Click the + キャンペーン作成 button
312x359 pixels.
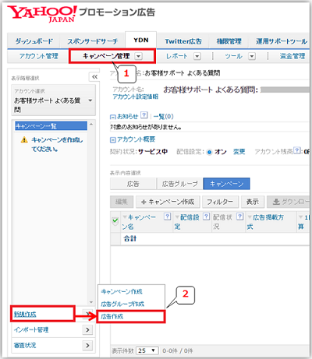point(168,202)
